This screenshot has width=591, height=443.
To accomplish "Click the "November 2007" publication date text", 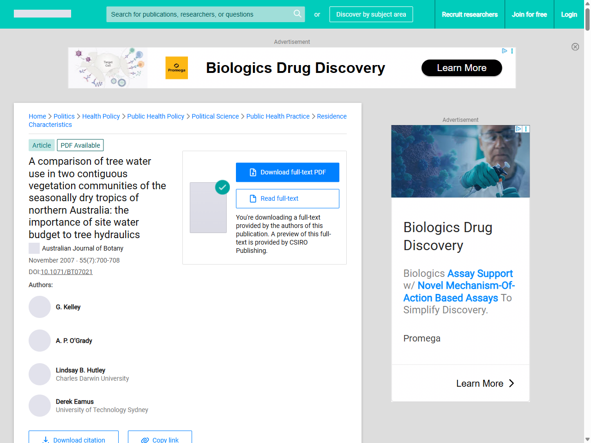I will coord(51,260).
